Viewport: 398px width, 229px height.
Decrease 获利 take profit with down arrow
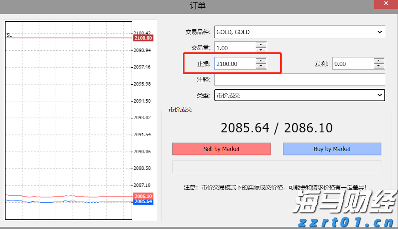[x=379, y=66]
